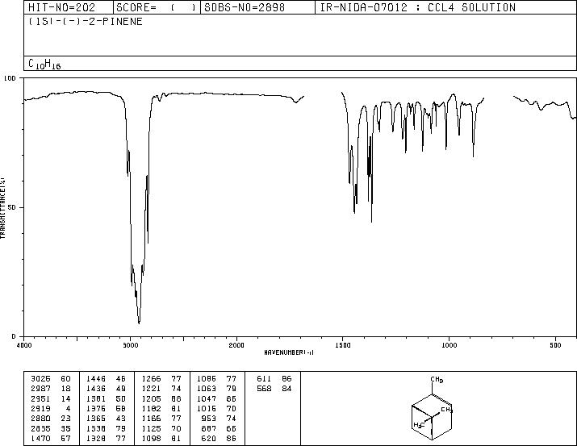Click peak value 611 in the table

click(264, 379)
